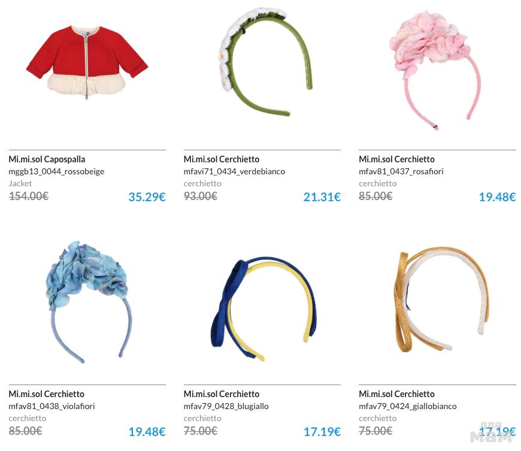This screenshot has height=451, width=521.
Task: Click the 35.29€ sale price
Action: click(147, 197)
